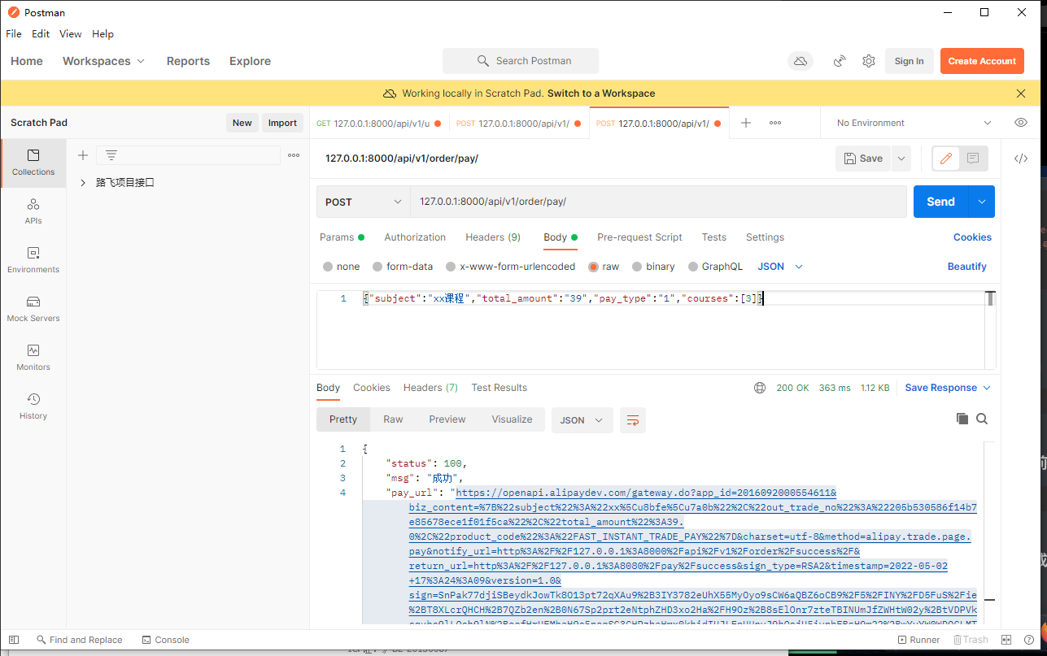This screenshot has width=1047, height=656.
Task: Click the environment quick look eye icon
Action: point(1021,123)
